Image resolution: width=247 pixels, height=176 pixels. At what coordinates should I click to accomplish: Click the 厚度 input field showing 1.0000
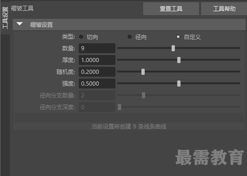(x=97, y=60)
